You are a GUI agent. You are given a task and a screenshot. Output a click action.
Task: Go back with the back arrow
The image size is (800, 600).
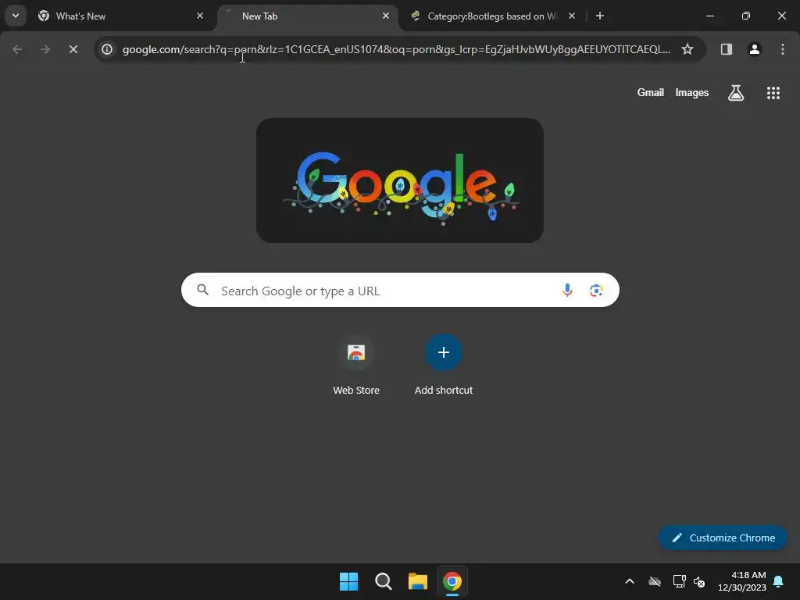point(17,49)
